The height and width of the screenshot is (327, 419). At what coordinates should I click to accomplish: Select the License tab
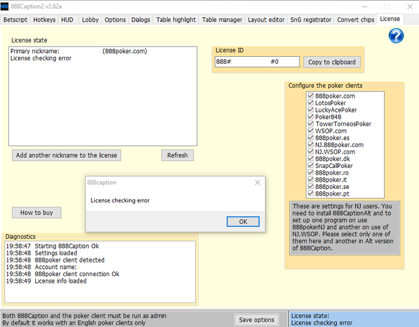pos(390,19)
